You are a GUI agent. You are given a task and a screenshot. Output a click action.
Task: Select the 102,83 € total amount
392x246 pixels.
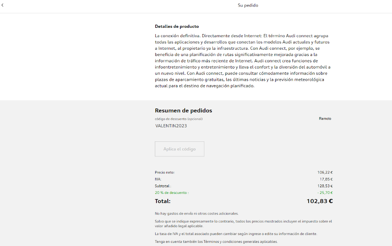320,201
